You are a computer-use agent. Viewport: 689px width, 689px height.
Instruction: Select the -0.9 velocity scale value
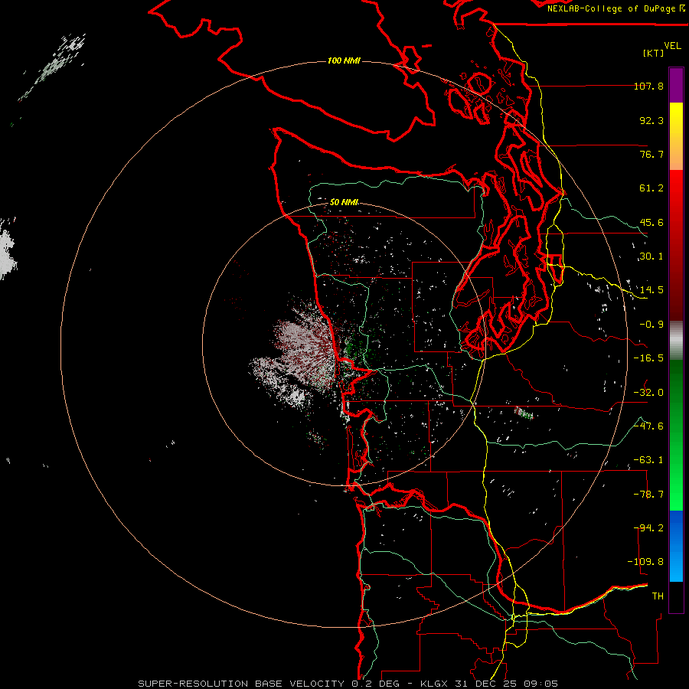(651, 325)
